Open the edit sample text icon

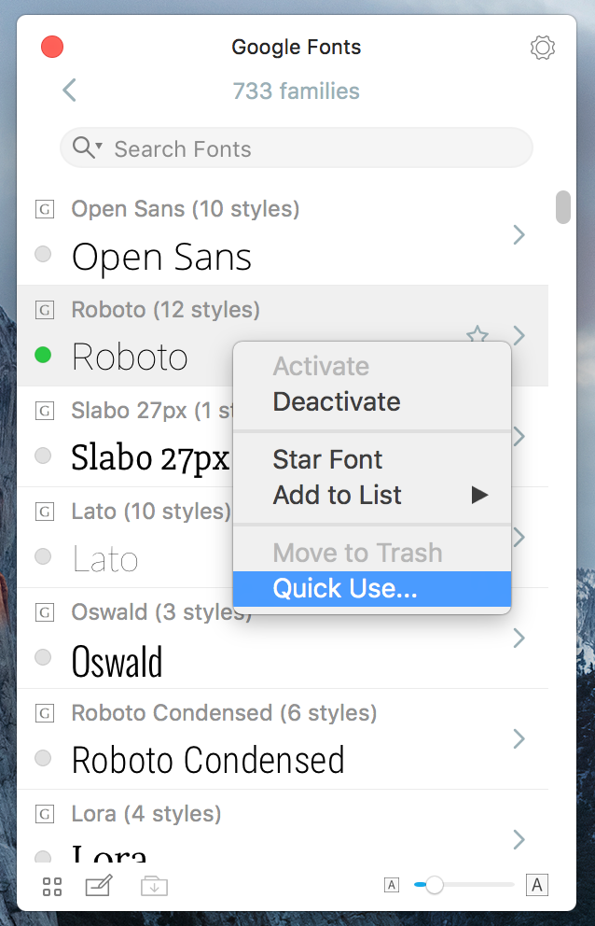coord(98,886)
